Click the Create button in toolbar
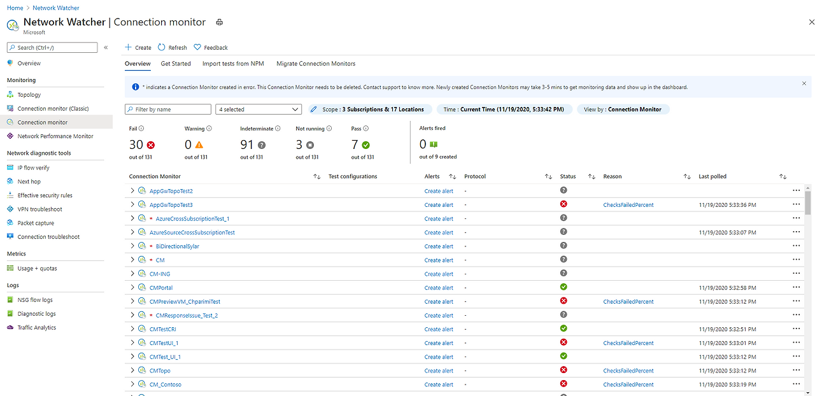The width and height of the screenshot is (815, 396). click(138, 48)
